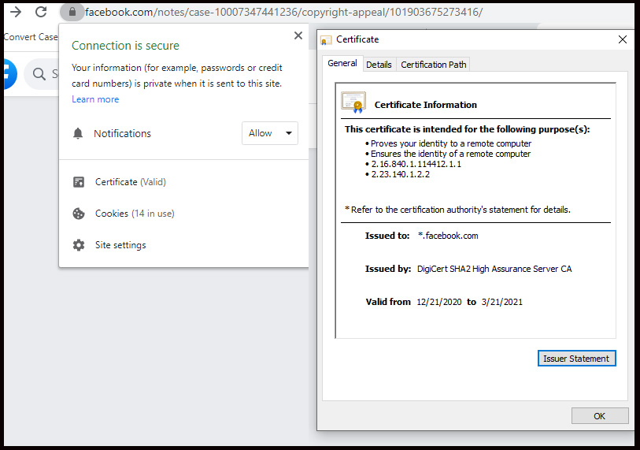
Task: Click the Learn more link
Action: (x=95, y=99)
